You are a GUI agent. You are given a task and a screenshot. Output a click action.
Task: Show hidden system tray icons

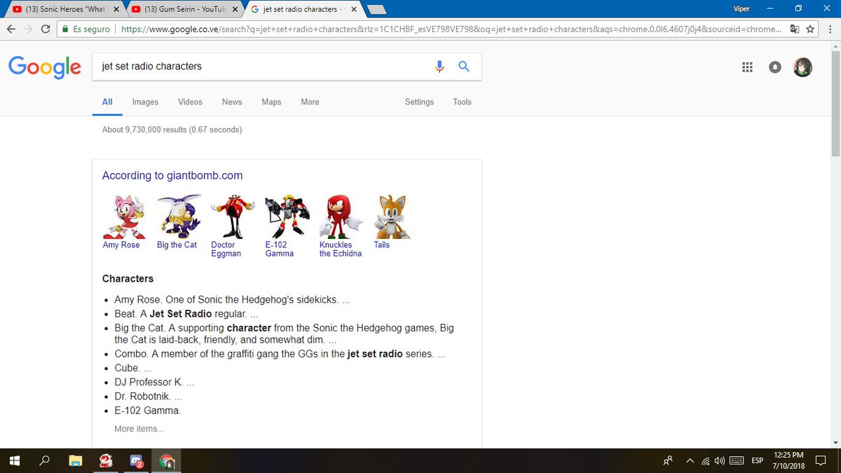point(690,461)
